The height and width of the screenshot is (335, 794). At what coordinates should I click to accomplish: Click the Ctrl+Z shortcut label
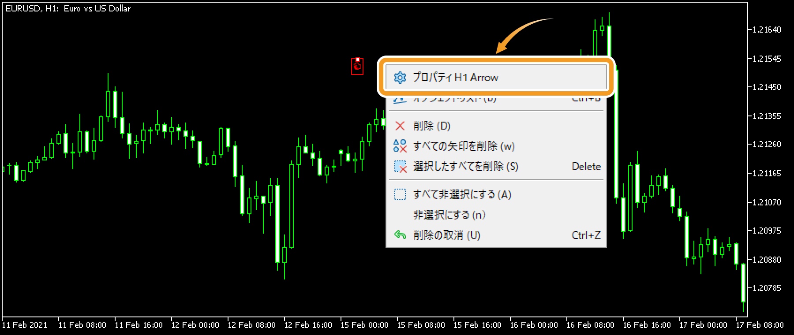(586, 235)
